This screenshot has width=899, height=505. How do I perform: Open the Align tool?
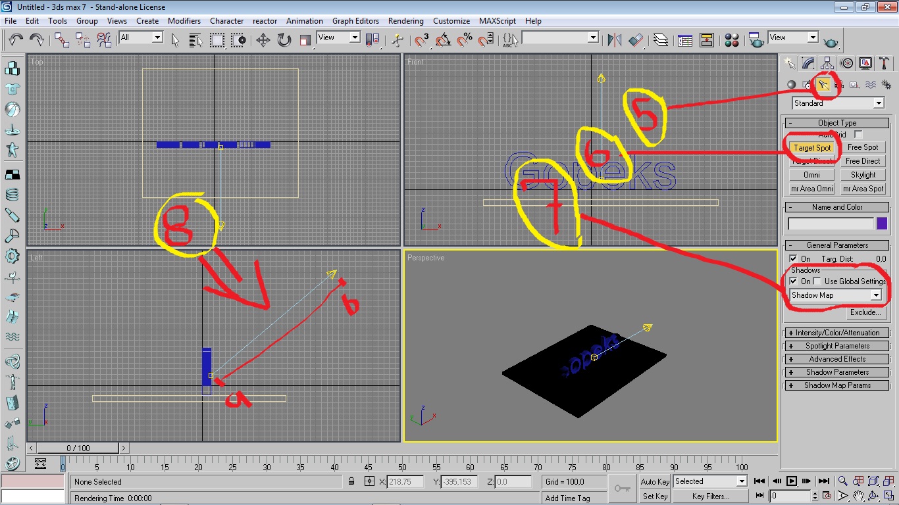tap(637, 40)
